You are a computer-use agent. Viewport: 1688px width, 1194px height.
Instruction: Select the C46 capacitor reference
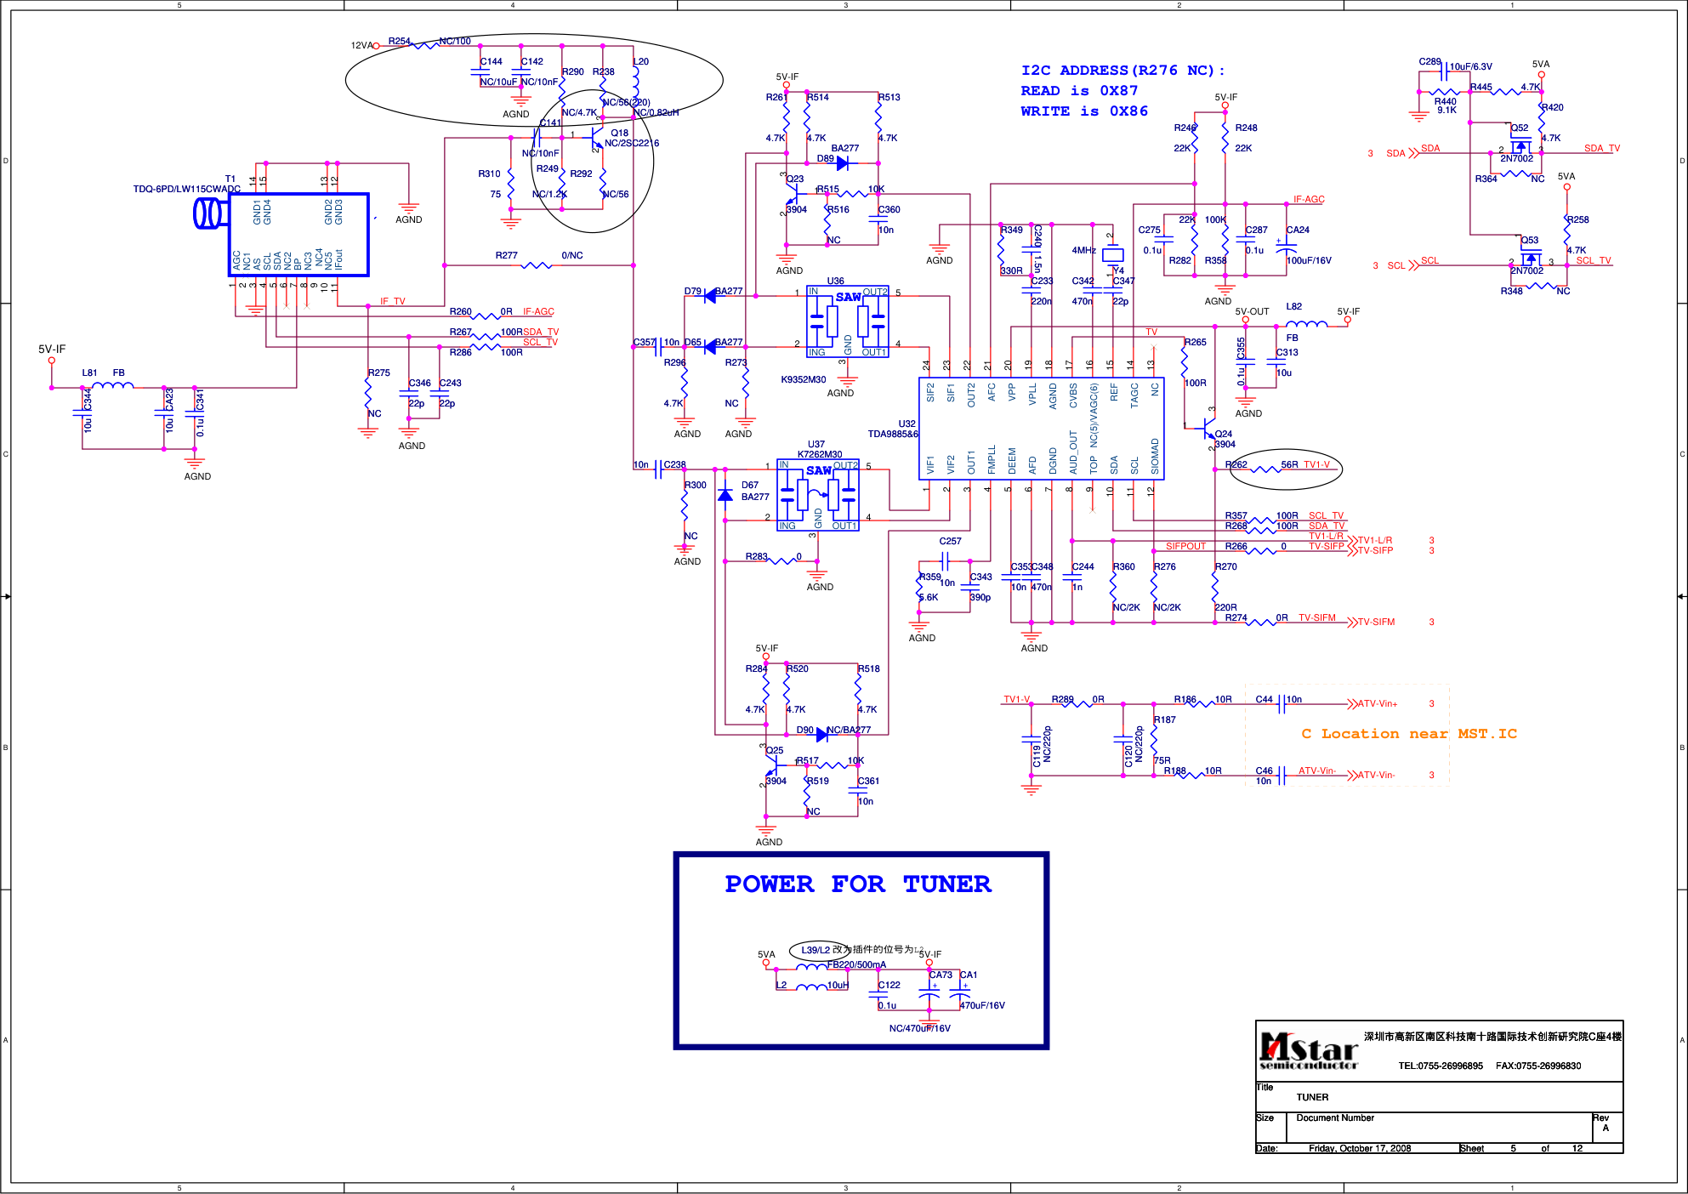(x=1264, y=770)
